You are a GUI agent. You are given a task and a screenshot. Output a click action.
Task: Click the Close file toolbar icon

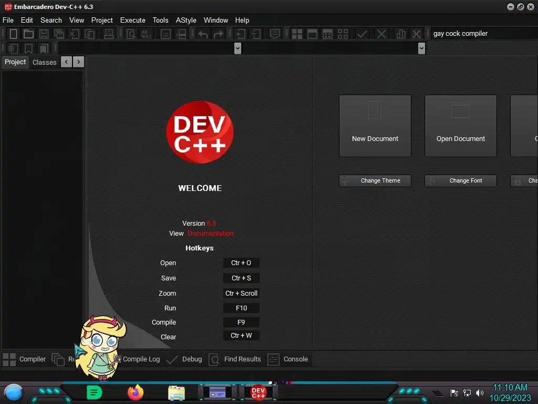[74, 34]
